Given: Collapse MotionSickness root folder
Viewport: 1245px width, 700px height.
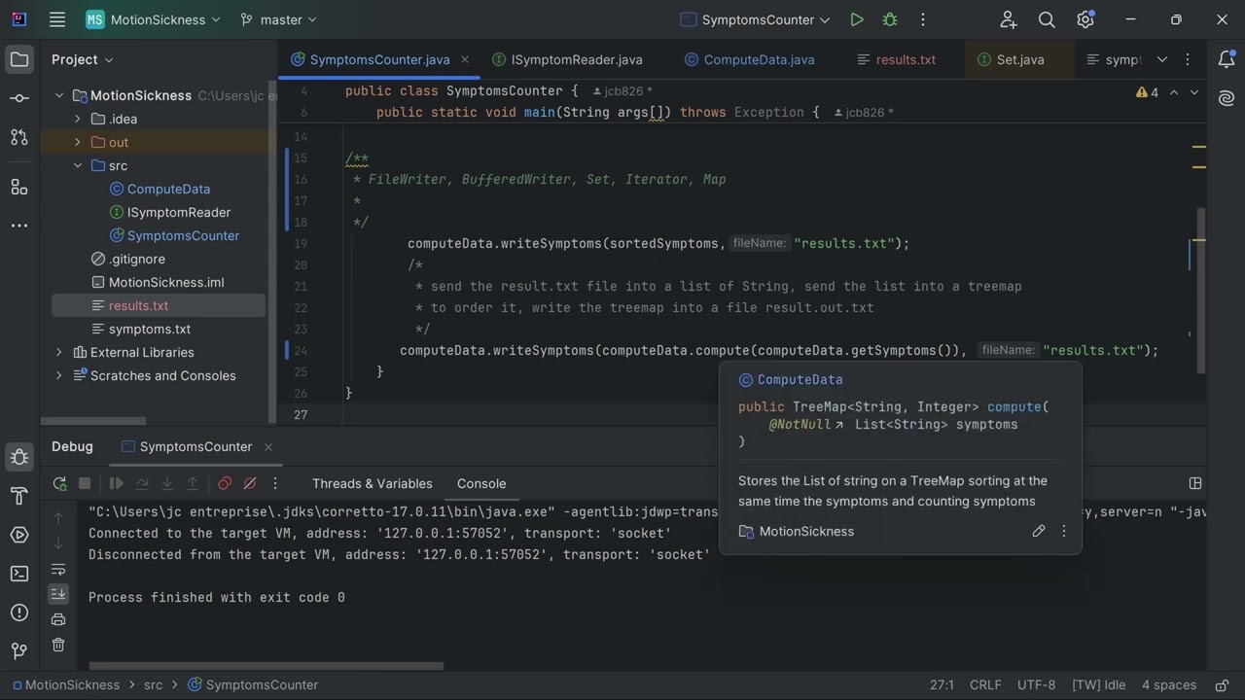Looking at the screenshot, I should (x=59, y=95).
